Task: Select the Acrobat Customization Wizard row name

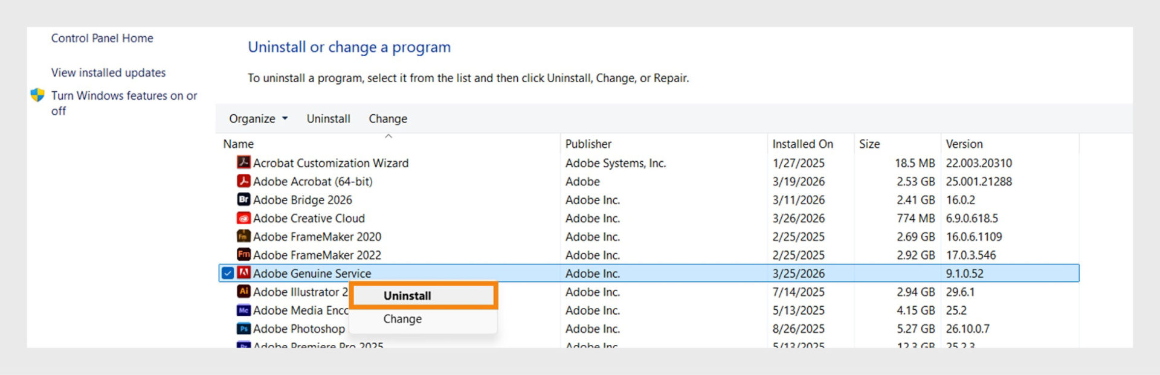Action: click(330, 163)
